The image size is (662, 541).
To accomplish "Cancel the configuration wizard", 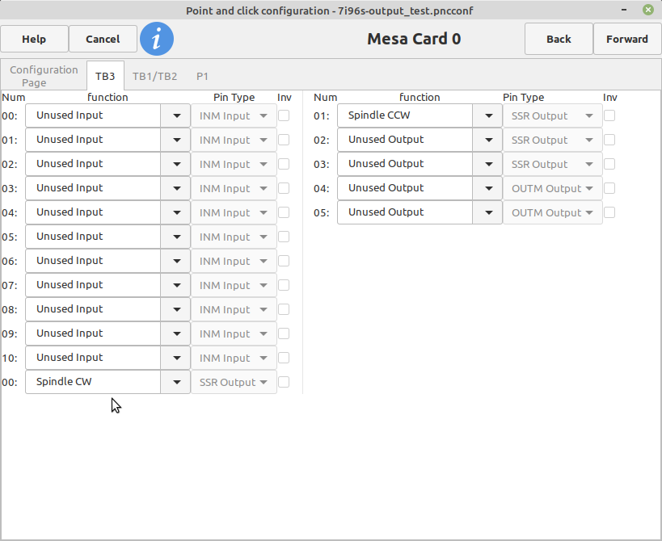I will 103,39.
